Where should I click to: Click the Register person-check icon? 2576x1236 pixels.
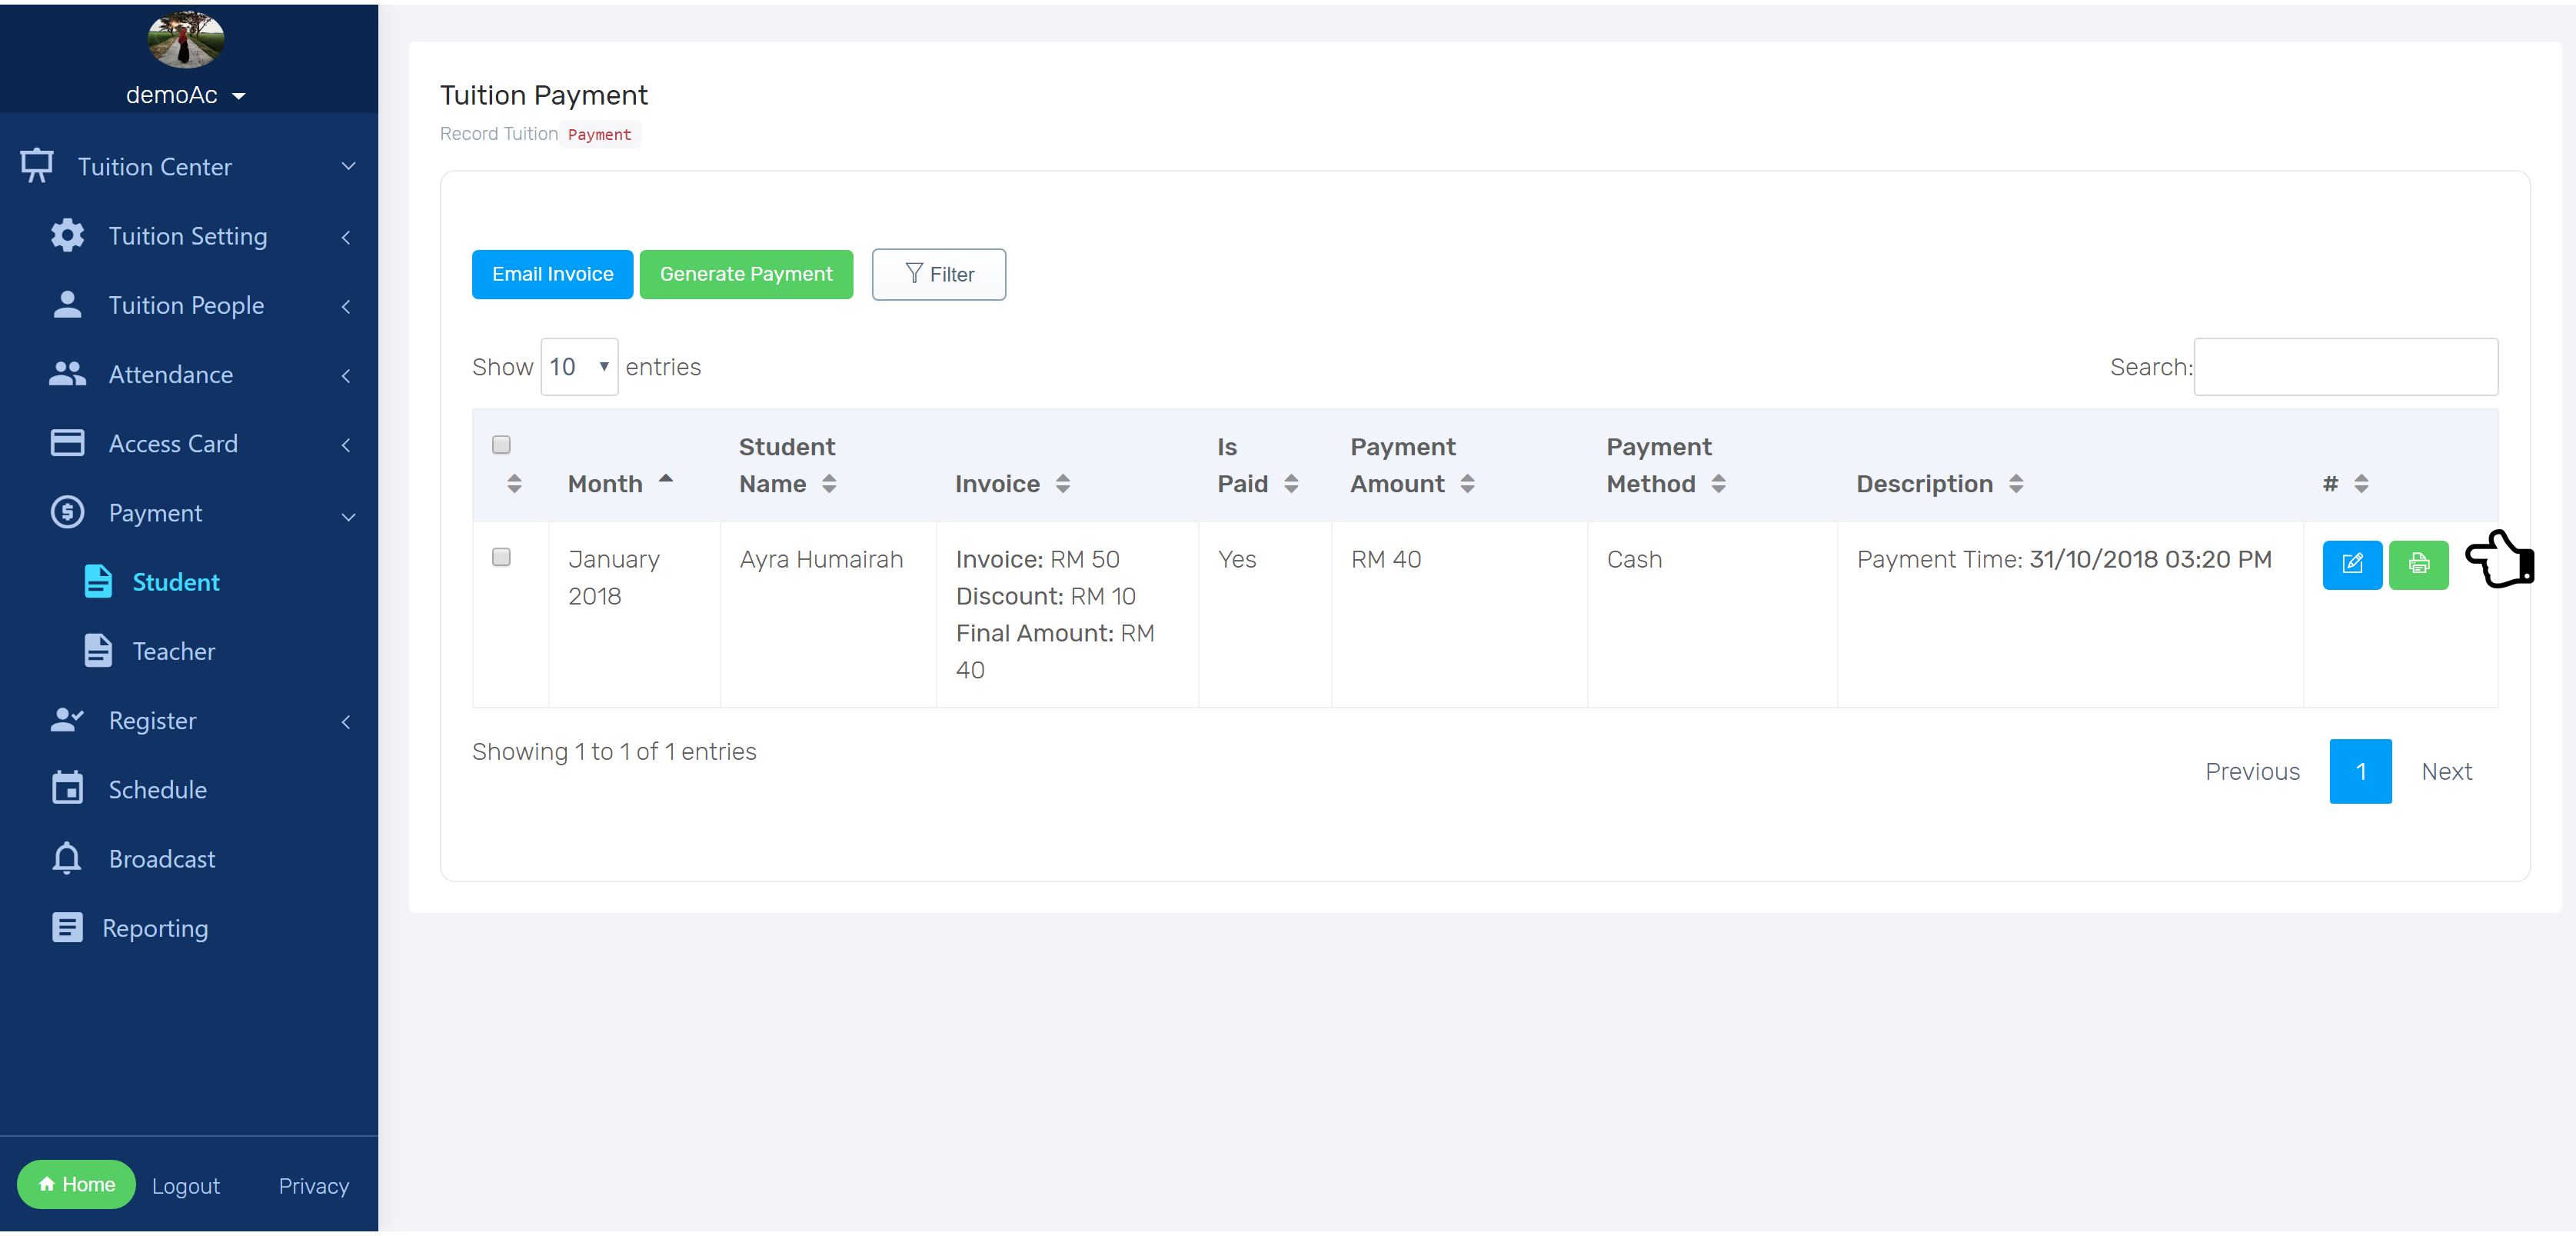coord(67,719)
